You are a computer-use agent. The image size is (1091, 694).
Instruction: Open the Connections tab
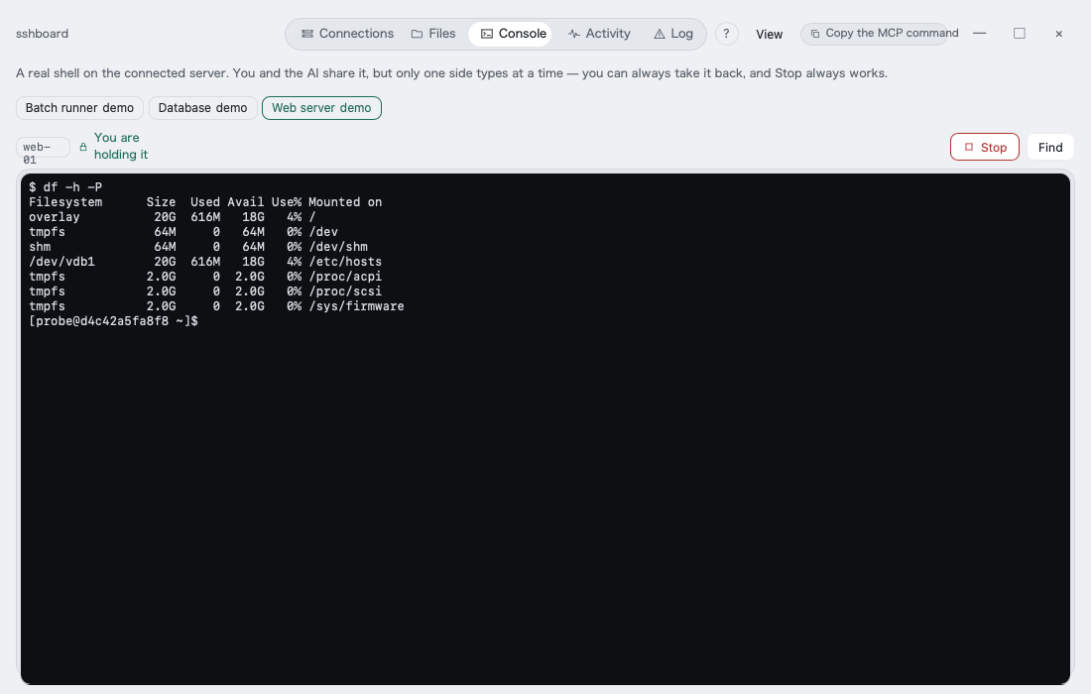click(x=347, y=34)
